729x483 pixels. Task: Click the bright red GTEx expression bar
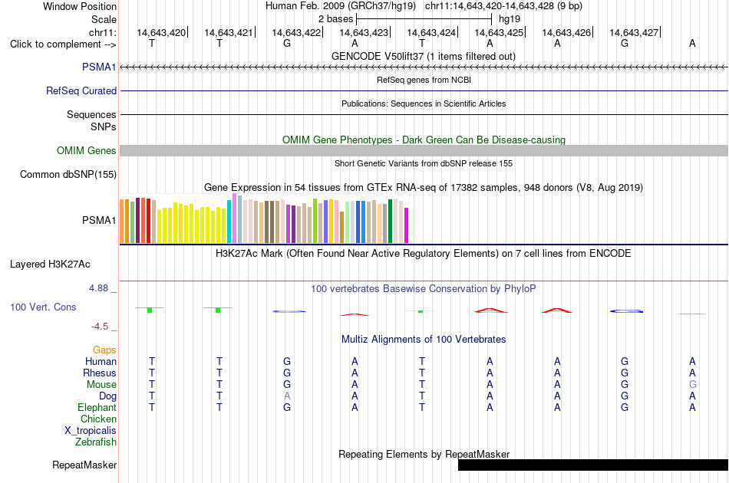pyautogui.click(x=148, y=221)
